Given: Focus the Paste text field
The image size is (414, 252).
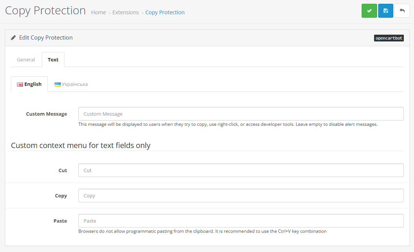Looking at the screenshot, I should (x=241, y=221).
